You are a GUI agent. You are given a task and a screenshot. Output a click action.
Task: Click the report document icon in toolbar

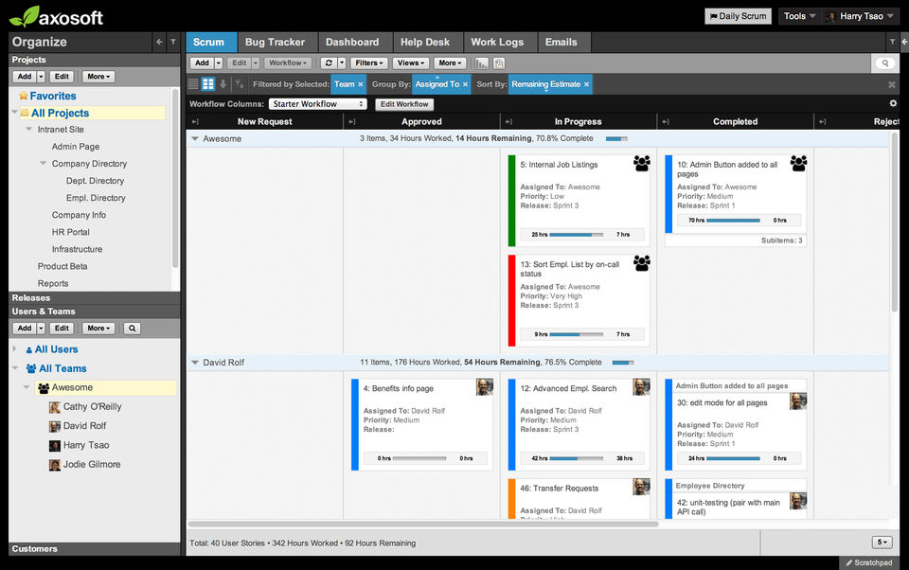point(499,63)
